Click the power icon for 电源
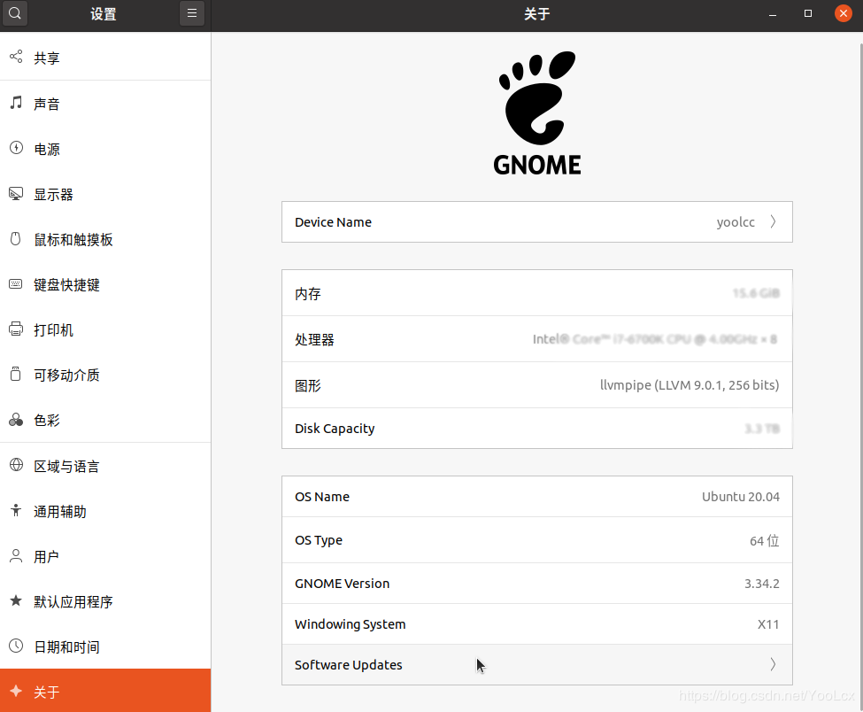The width and height of the screenshot is (863, 712). point(15,149)
